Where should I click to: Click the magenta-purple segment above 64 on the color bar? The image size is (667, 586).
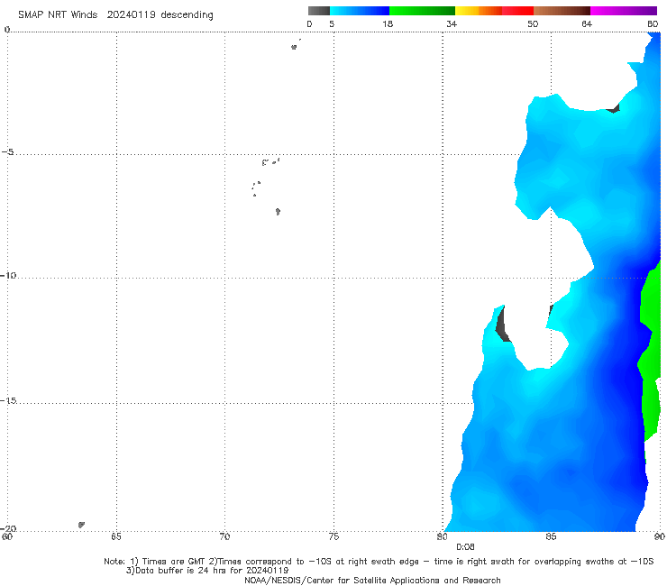[624, 11]
